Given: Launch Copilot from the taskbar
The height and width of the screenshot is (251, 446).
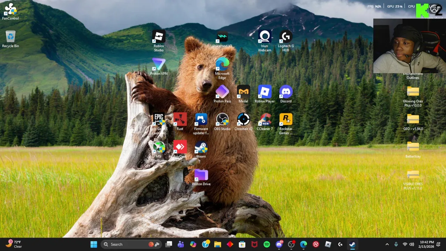Looking at the screenshot, I should (x=193, y=244).
